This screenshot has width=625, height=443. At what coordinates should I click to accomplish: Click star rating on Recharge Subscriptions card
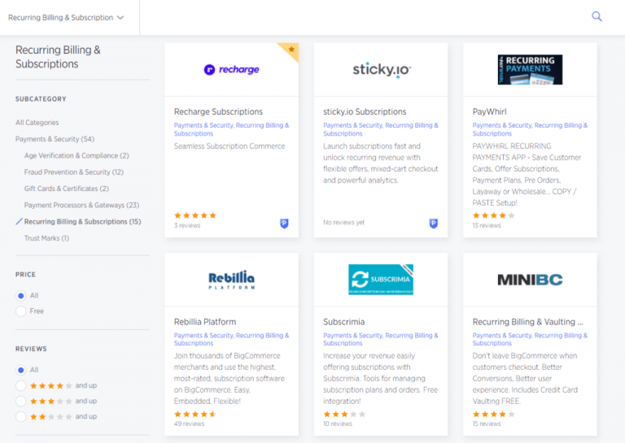(x=195, y=215)
